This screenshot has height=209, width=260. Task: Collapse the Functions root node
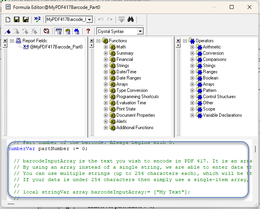pyautogui.click(x=98, y=41)
